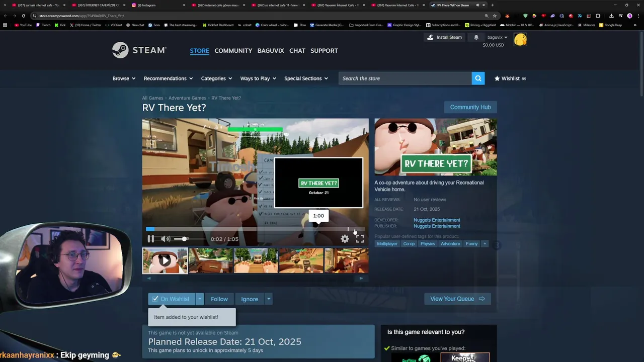644x362 pixels.
Task: Open the Chrome three-dot menu
Action: click(638, 16)
